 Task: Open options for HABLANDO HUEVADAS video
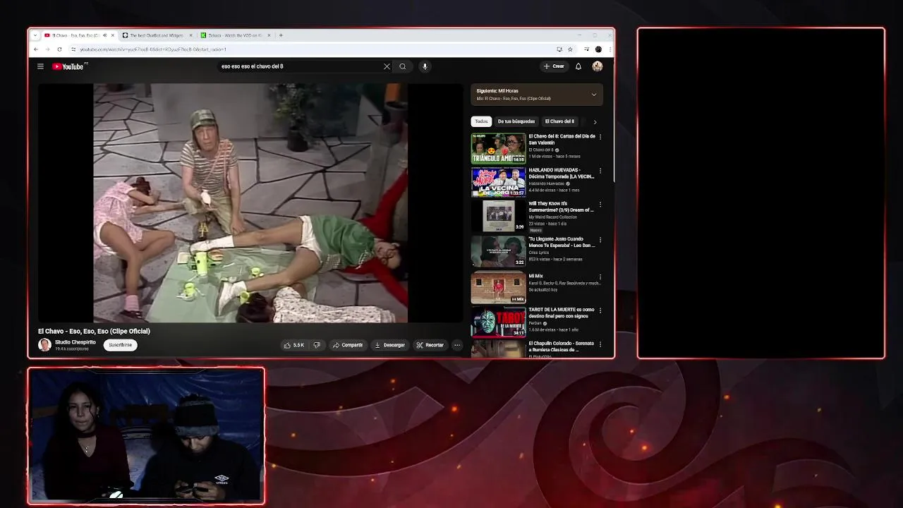point(600,171)
